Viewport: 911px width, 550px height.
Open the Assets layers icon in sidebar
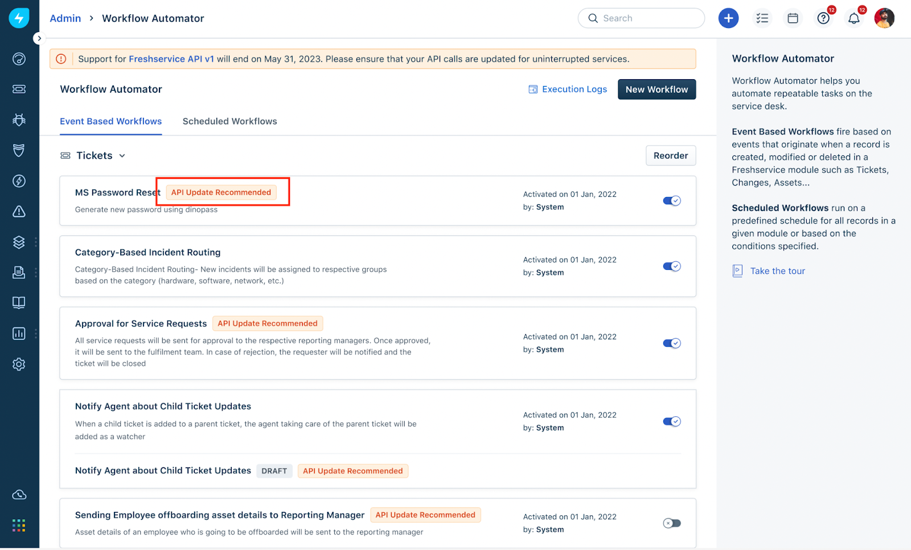pyautogui.click(x=19, y=242)
